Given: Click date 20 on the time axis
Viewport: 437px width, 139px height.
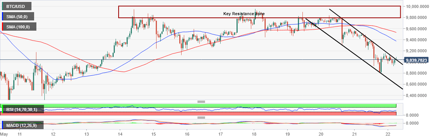Looking at the screenshot, I should coord(321,134).
